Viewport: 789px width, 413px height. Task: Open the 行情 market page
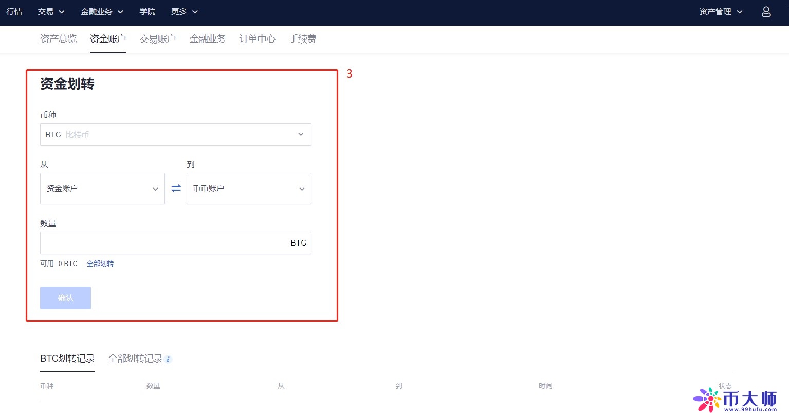14,11
